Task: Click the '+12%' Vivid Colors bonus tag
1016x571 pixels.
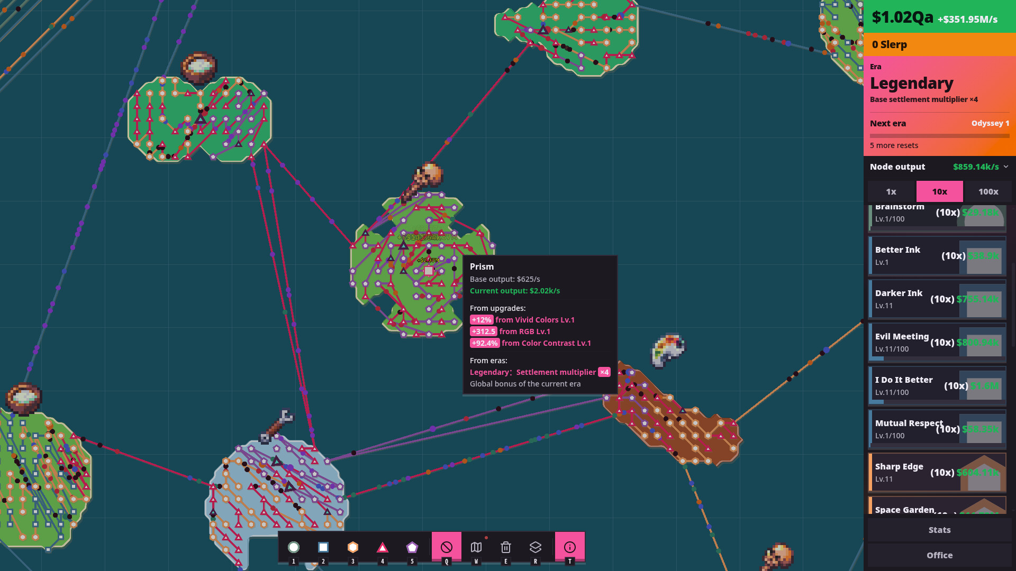Action: [x=482, y=320]
